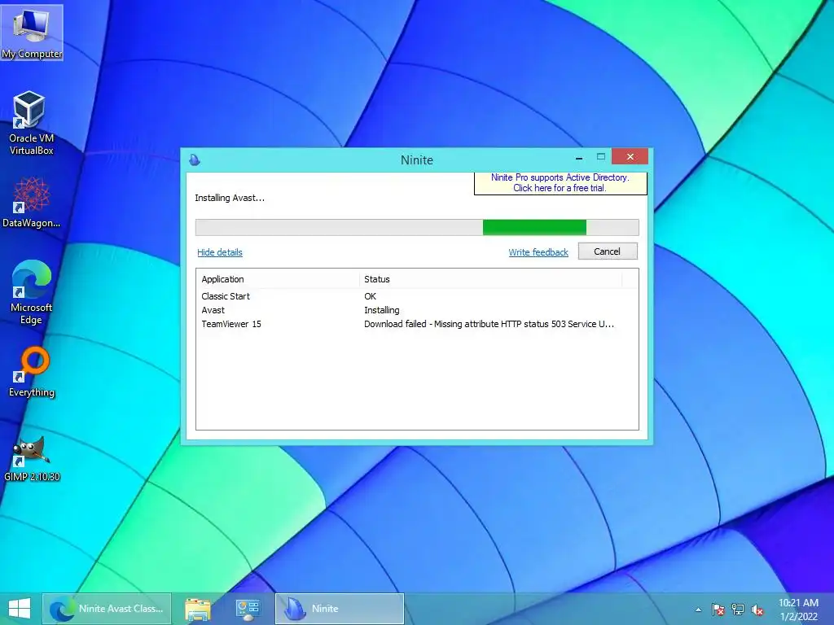Open File Explorer from the taskbar
The height and width of the screenshot is (625, 834).
coord(198,609)
